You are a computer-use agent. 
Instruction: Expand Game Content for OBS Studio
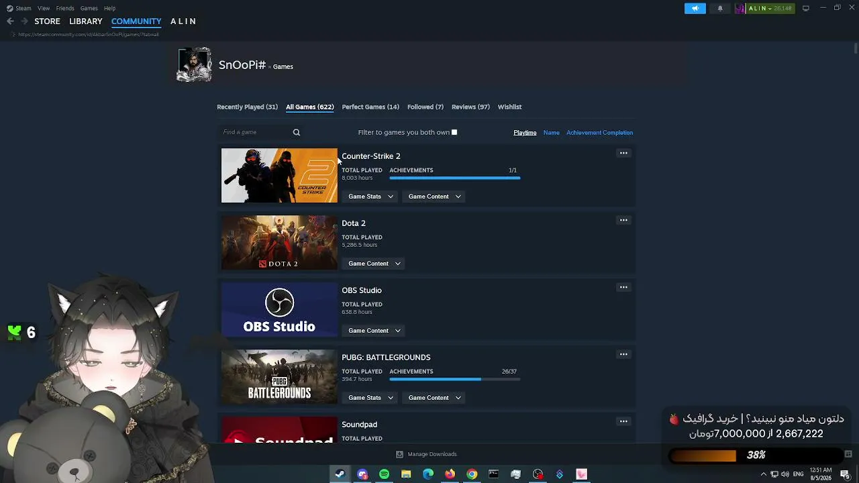pos(374,331)
